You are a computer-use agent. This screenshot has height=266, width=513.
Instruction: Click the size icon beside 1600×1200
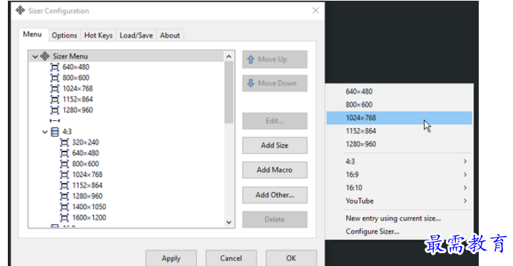pos(64,218)
